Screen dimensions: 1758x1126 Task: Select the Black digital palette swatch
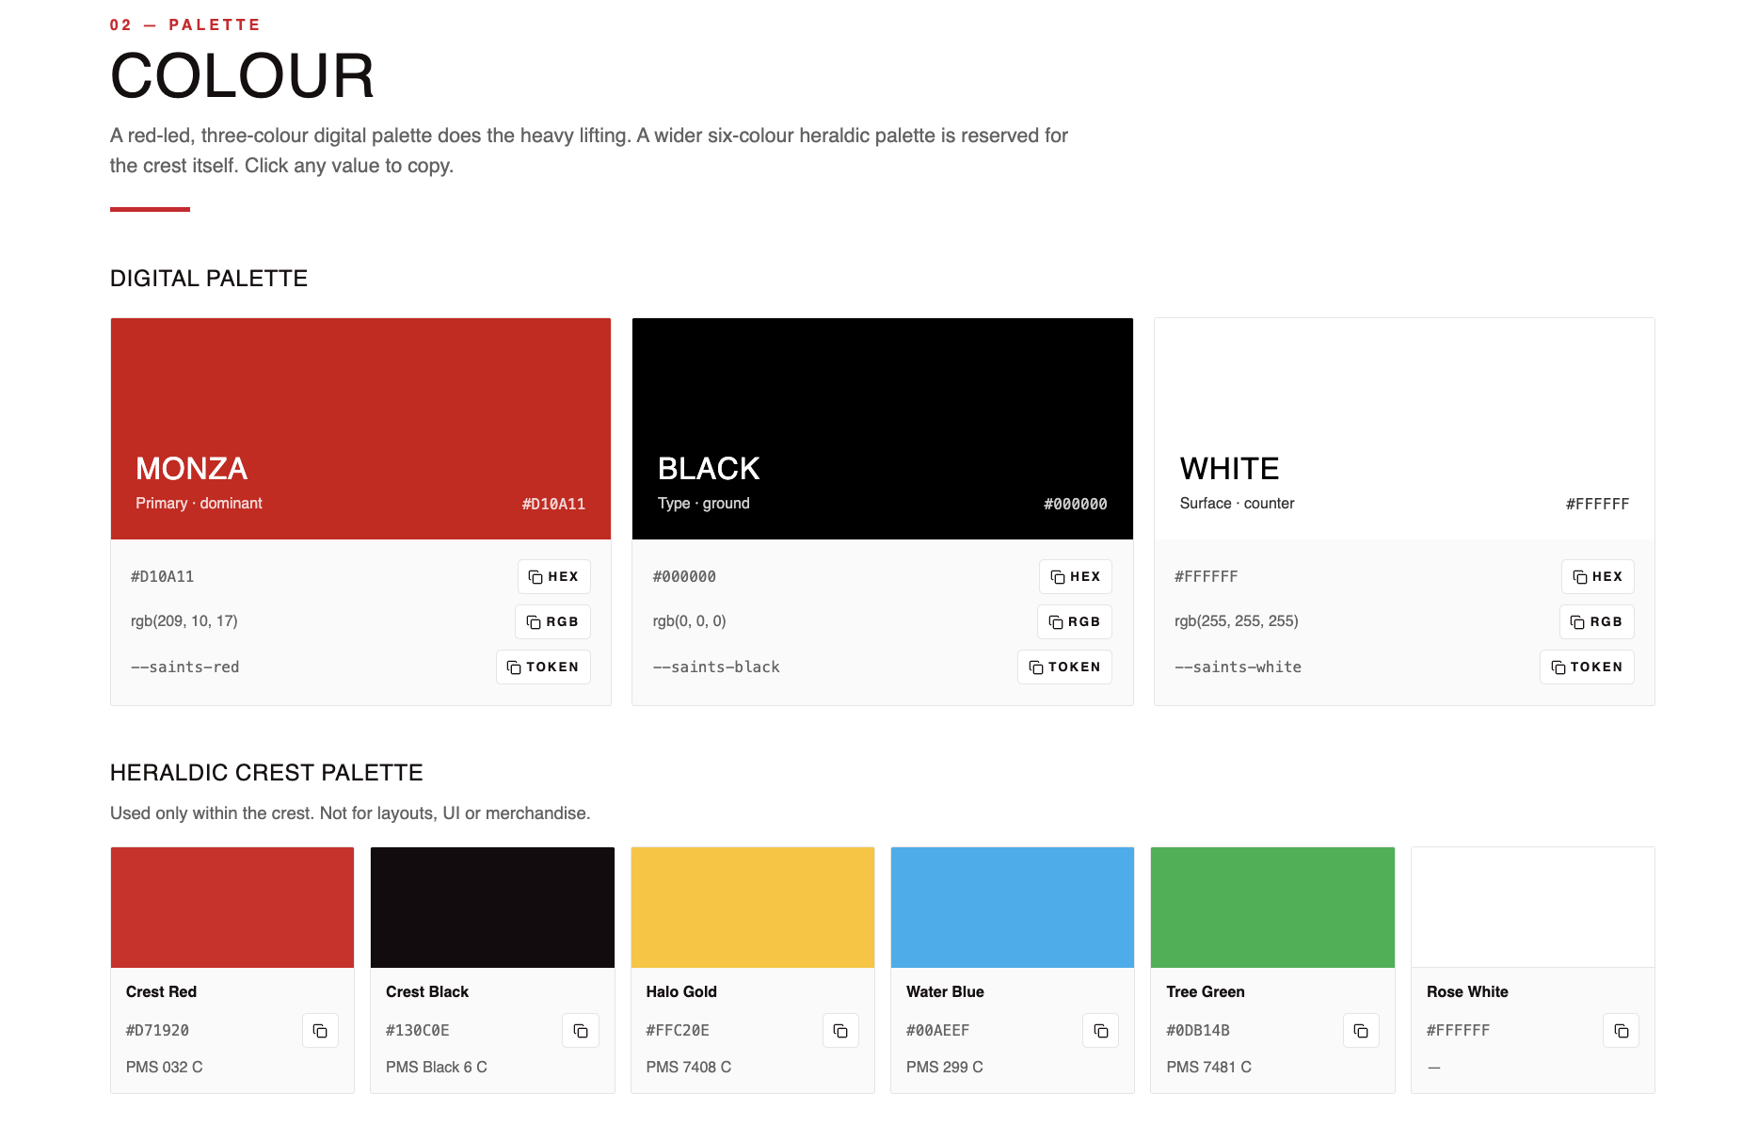point(883,428)
